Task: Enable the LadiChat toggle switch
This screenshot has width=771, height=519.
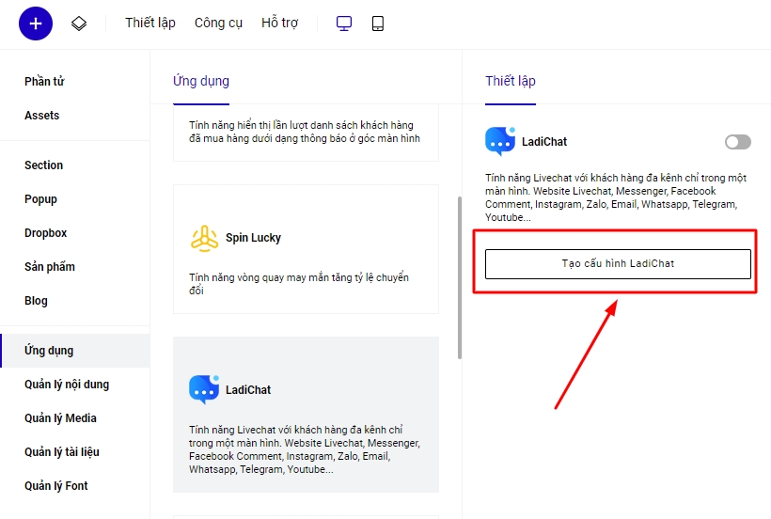Action: pos(737,142)
